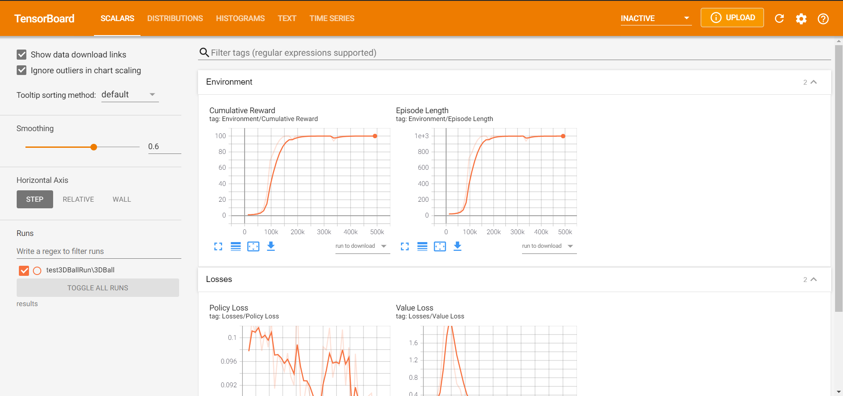Disable Ignore outliers in chart scaling
Image resolution: width=843 pixels, height=396 pixels.
tap(22, 70)
